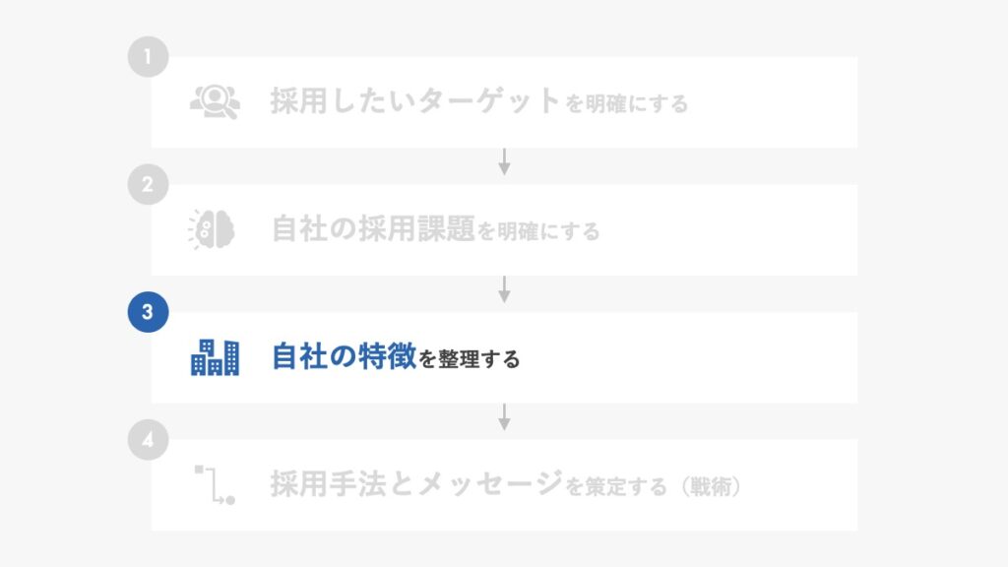1008x567 pixels.
Task: Click the arrow between steps 2 and 3
Action: point(505,289)
